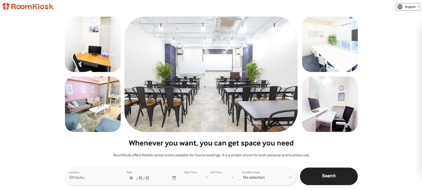Open the wooden desk with monitor room photo

[x=93, y=44]
